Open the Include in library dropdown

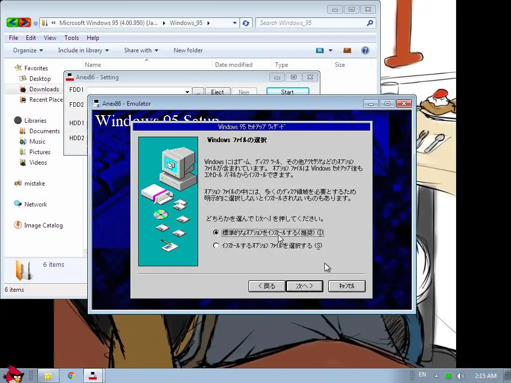click(83, 50)
